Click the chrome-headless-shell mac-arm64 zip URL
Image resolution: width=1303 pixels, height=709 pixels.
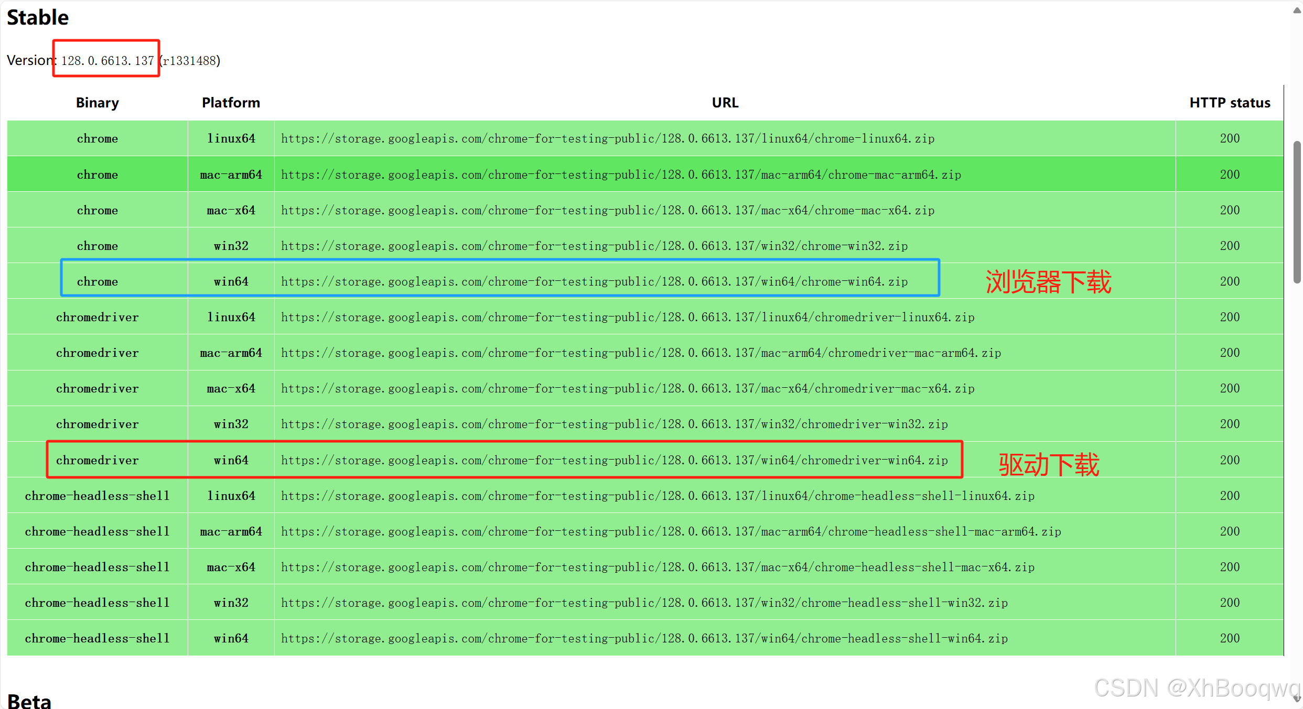pos(671,531)
